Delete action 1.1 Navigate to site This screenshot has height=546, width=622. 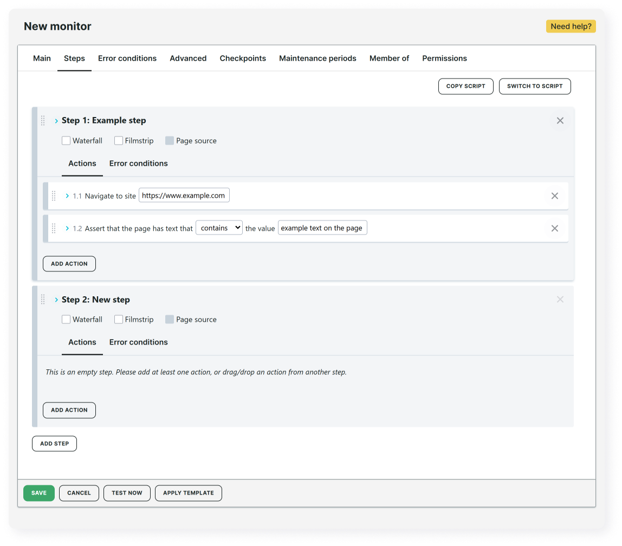(554, 196)
